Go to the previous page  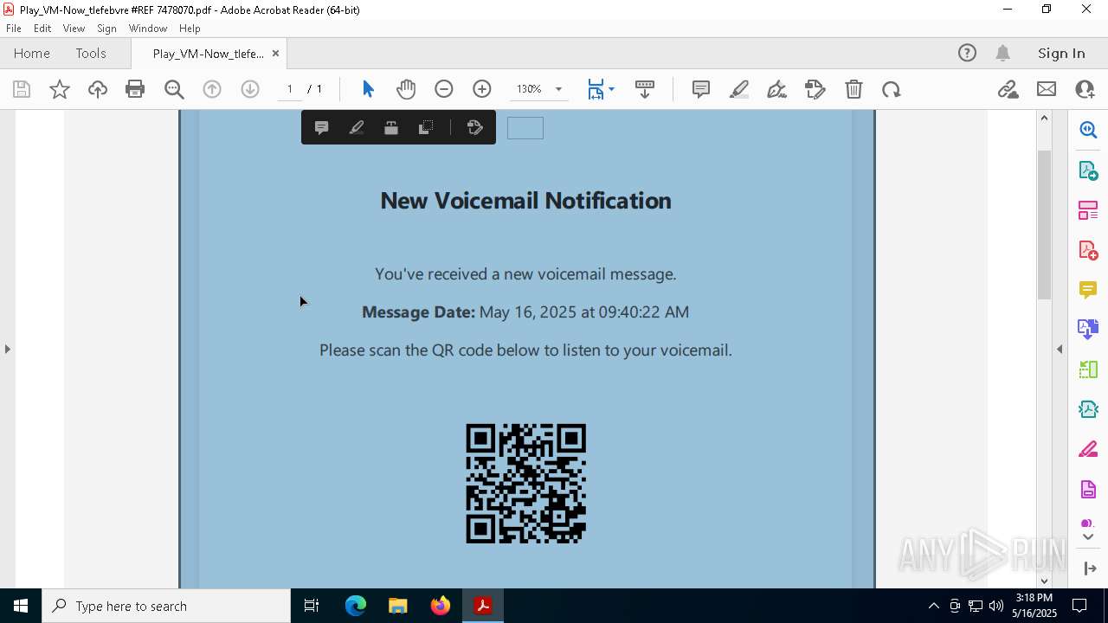point(212,89)
